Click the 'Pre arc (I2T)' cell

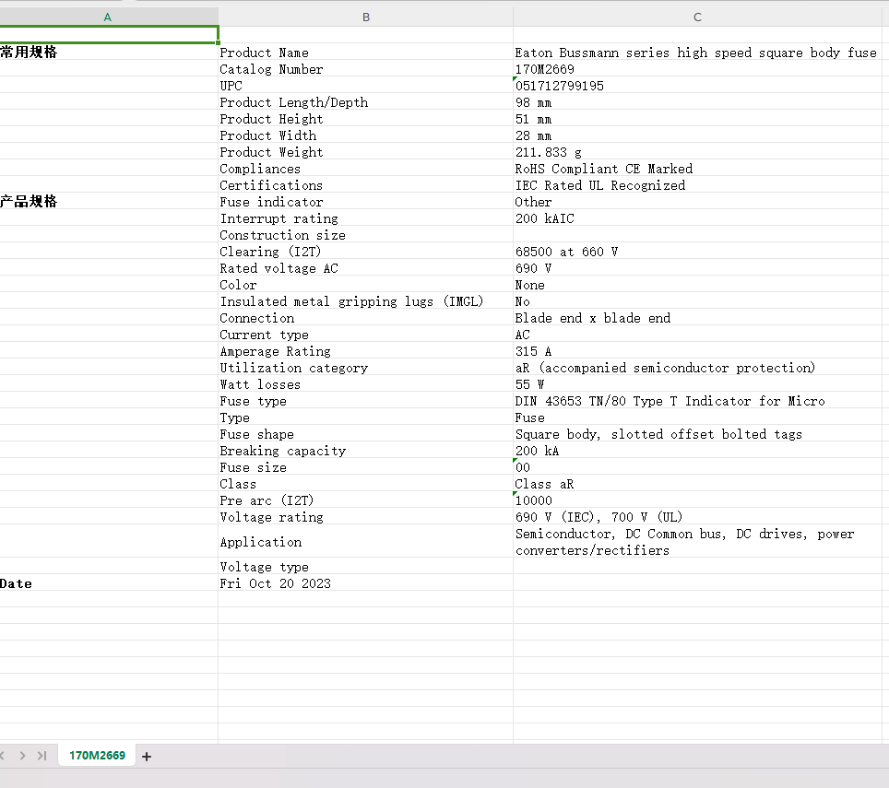pos(366,500)
